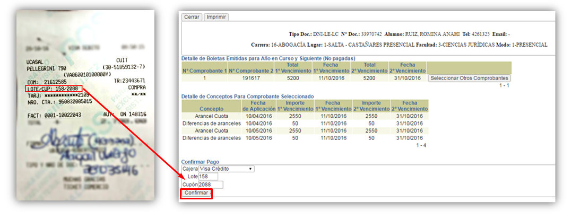Confirm the payment with Confirmar button
This screenshot has width=572, height=219.
point(196,193)
